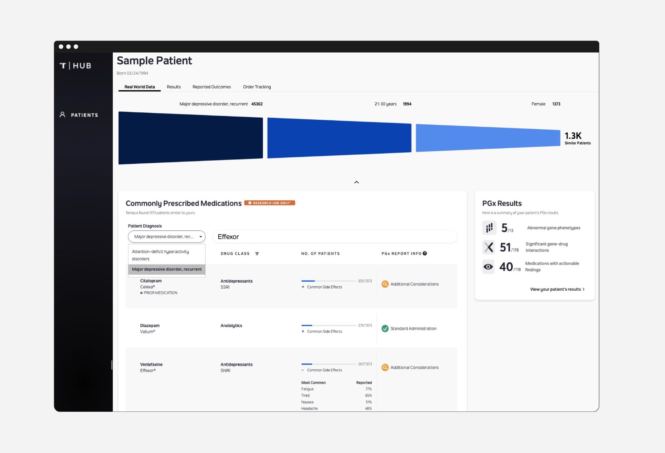Click the Research Use Only info badge

[270, 203]
